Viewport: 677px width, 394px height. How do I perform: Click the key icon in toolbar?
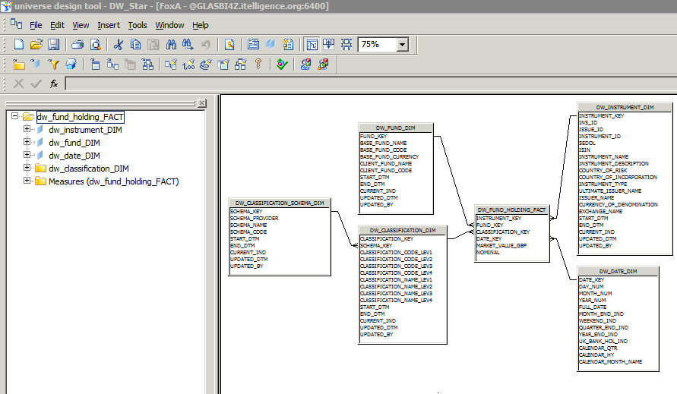pyautogui.click(x=258, y=65)
